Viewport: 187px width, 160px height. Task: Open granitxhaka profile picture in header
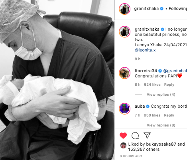tap(124, 9)
